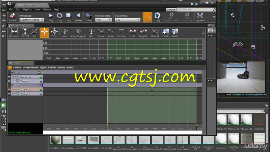Open the Edit menu
This screenshot has height=152, width=270.
[x=18, y=9]
